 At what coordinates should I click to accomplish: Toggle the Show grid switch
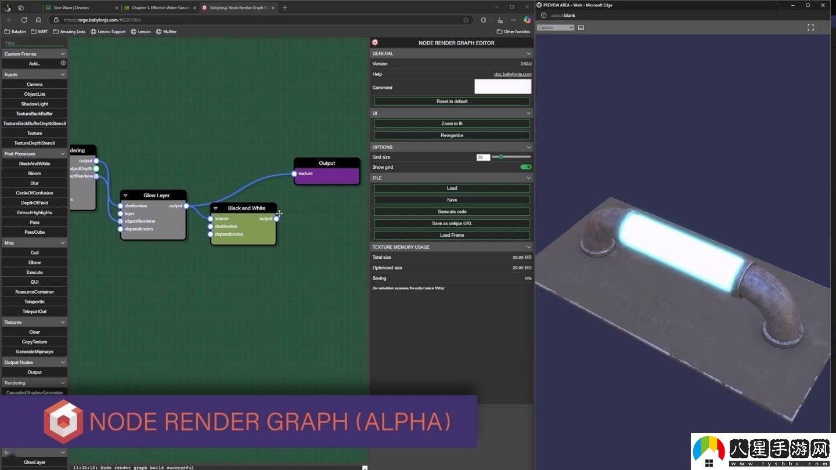click(x=525, y=167)
